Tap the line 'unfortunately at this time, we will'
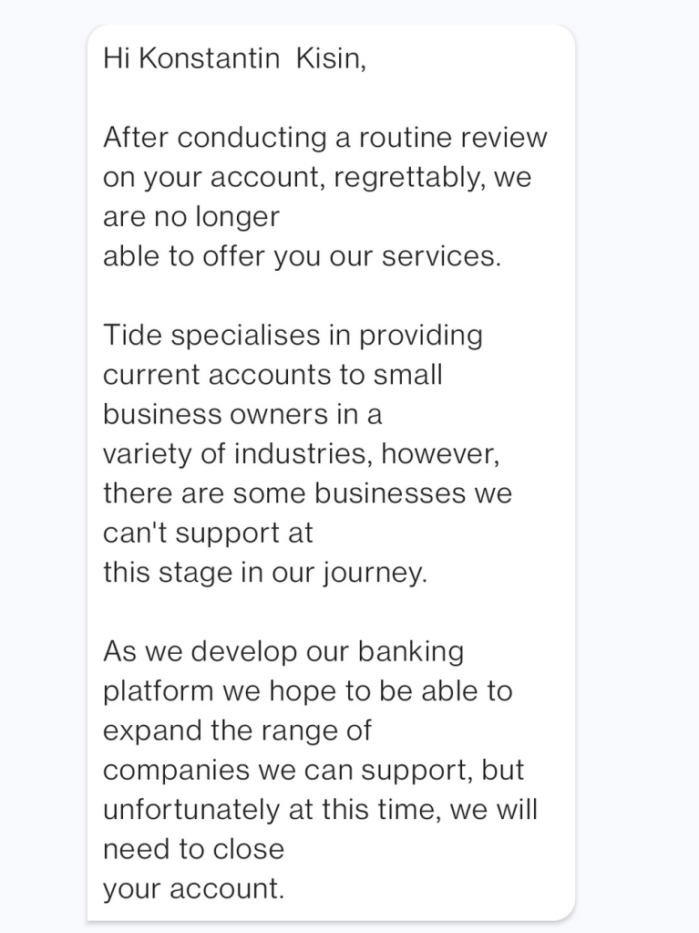The image size is (699, 933). pos(320,810)
